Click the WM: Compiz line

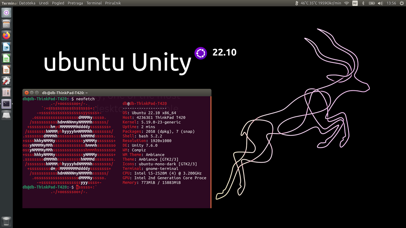point(134,150)
